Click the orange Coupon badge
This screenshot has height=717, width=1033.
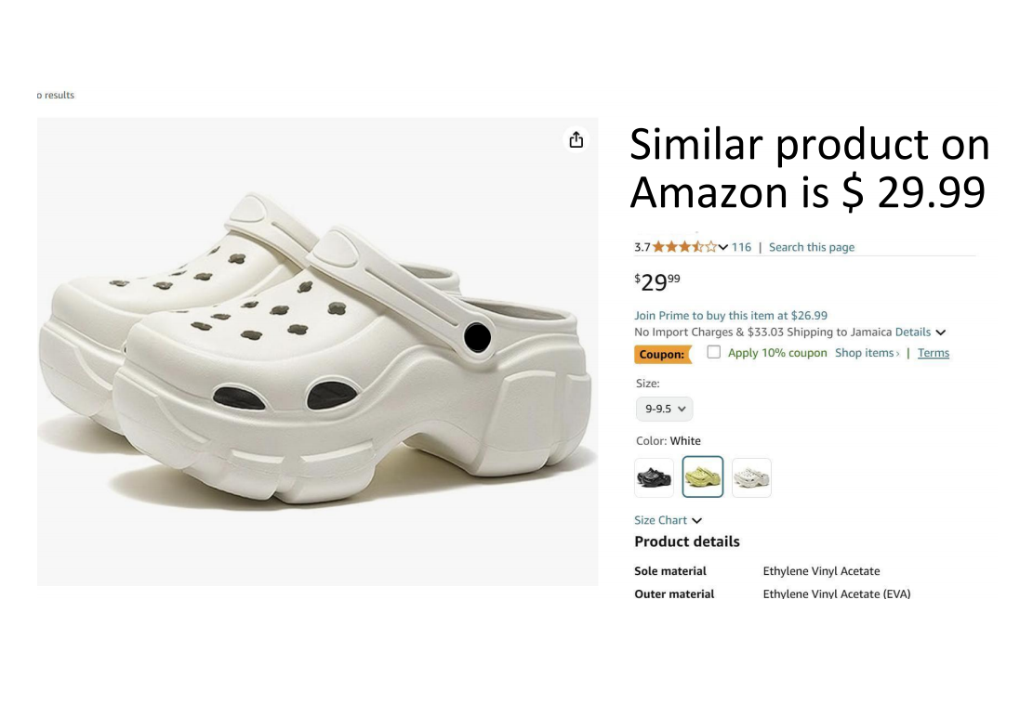[x=660, y=354]
